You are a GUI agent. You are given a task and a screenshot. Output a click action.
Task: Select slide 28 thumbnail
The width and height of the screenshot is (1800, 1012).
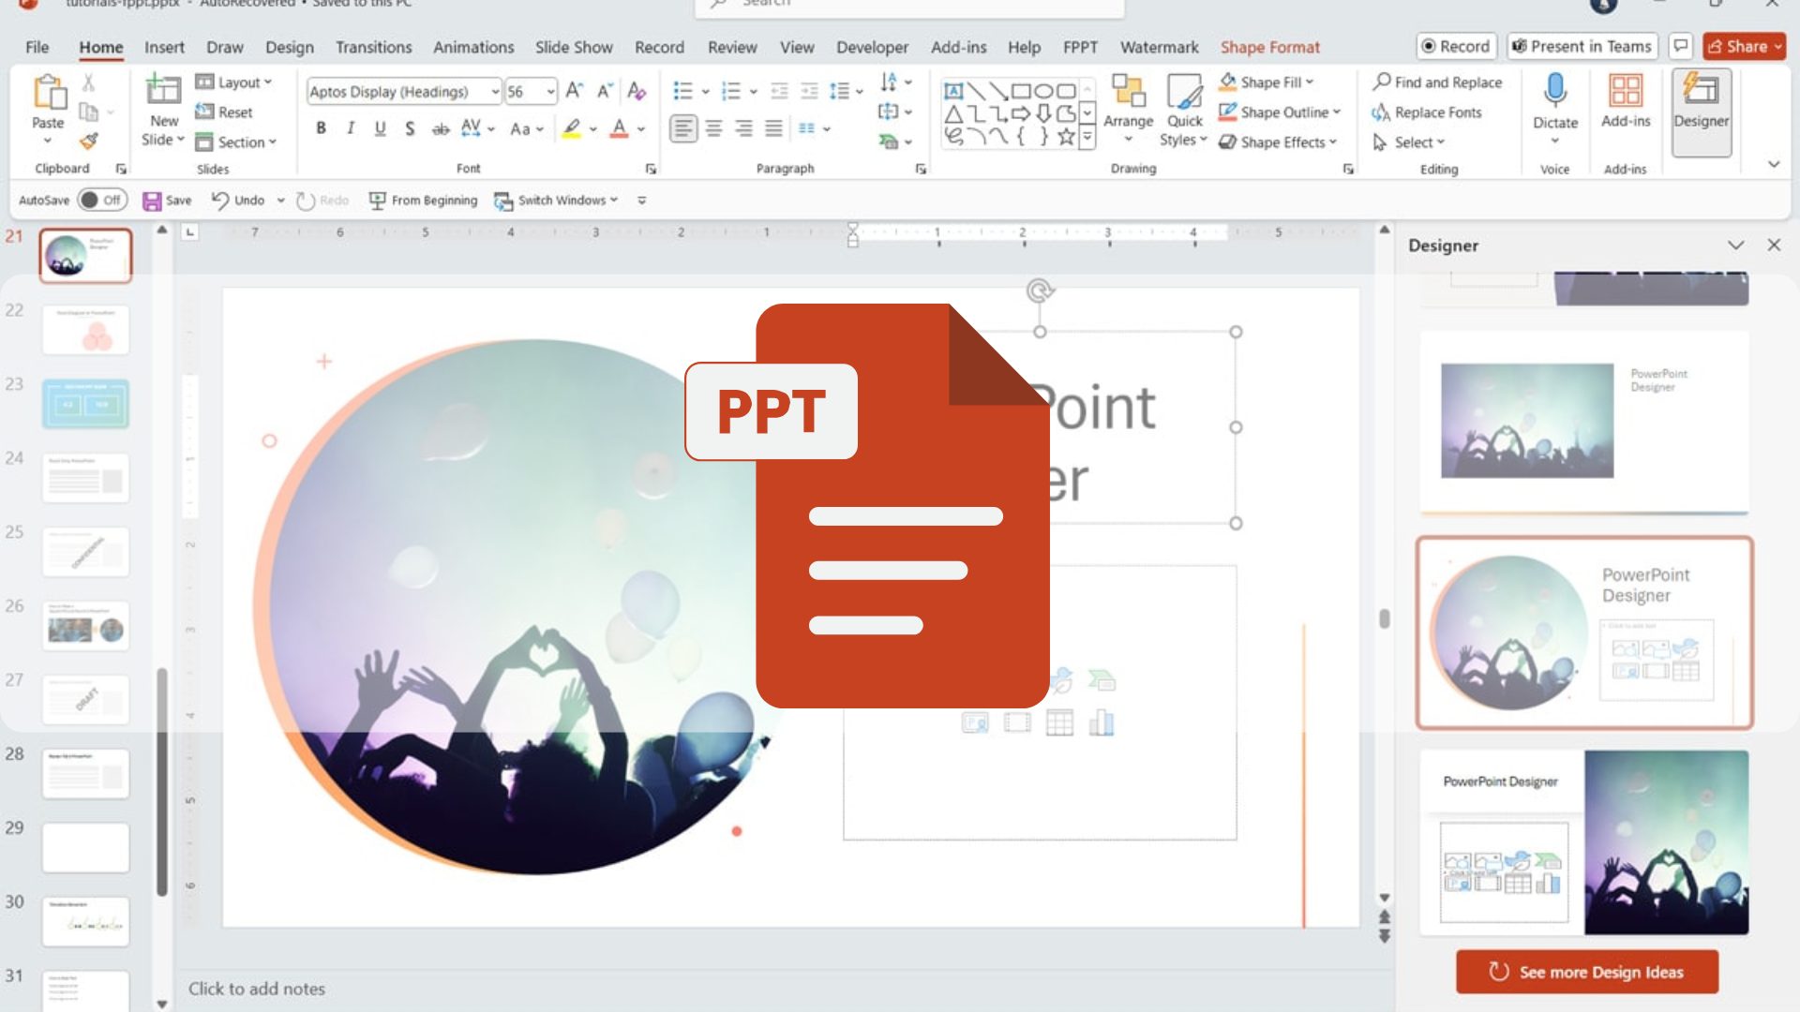click(x=85, y=773)
